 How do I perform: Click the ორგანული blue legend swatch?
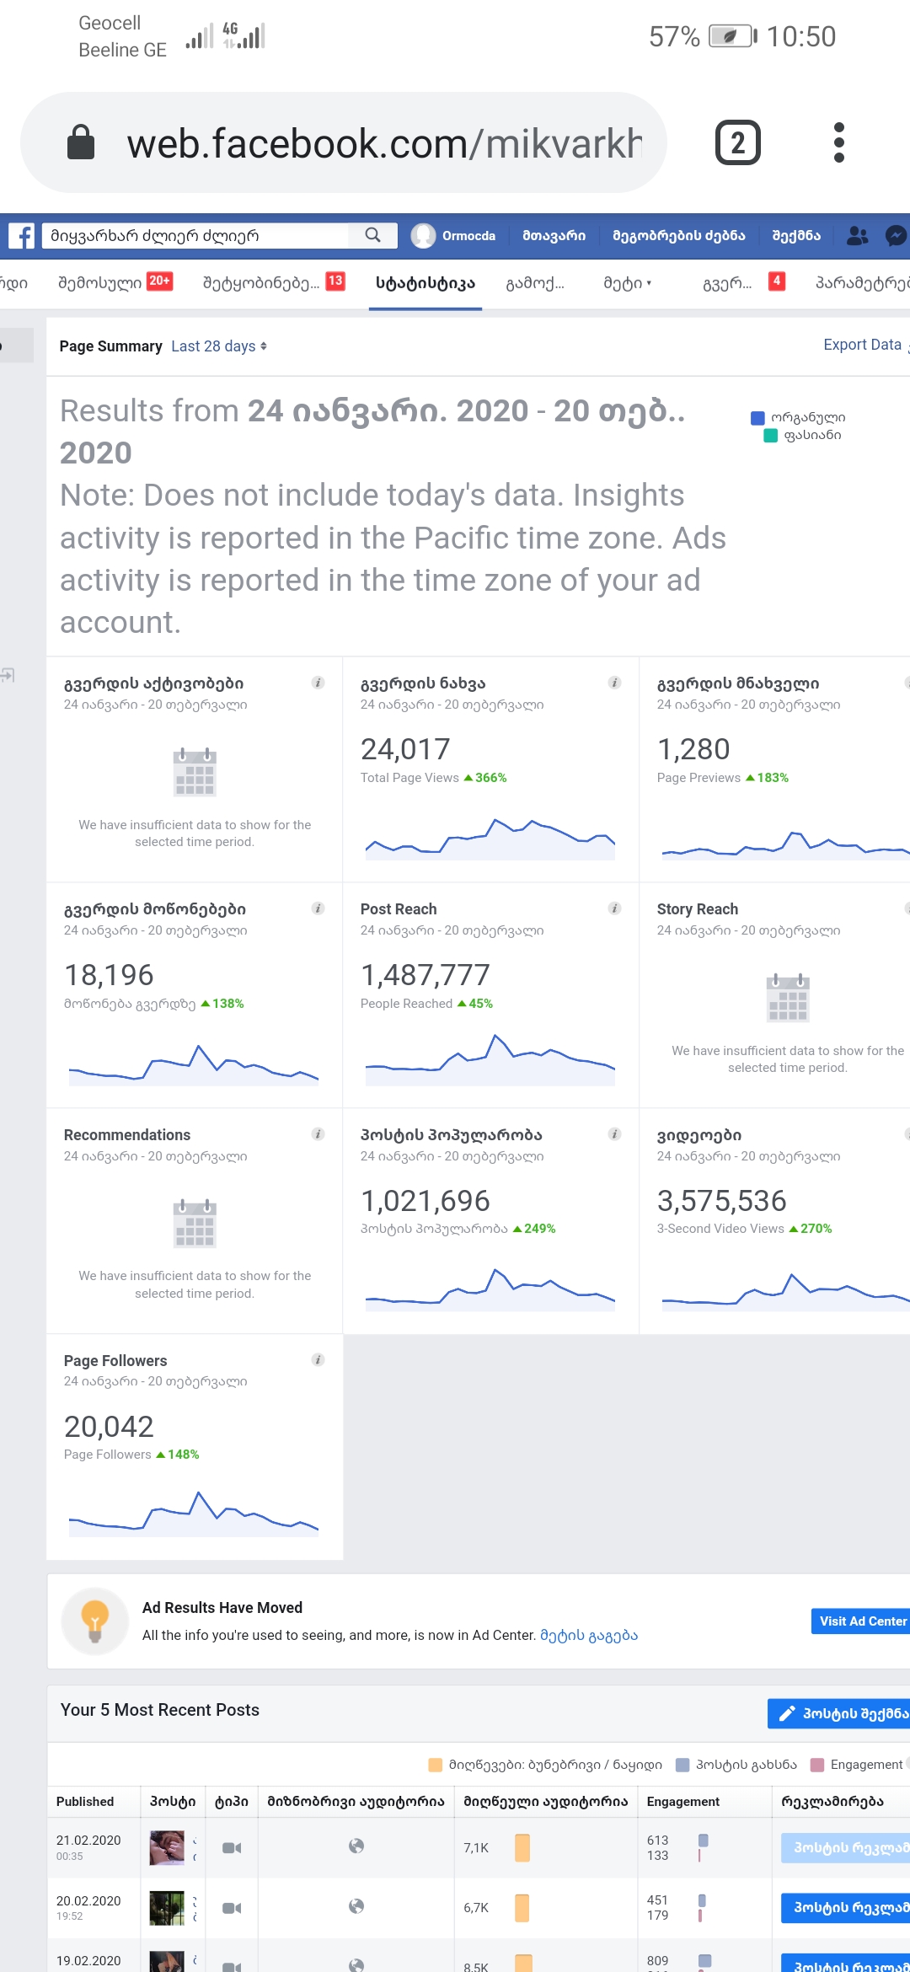[757, 417]
